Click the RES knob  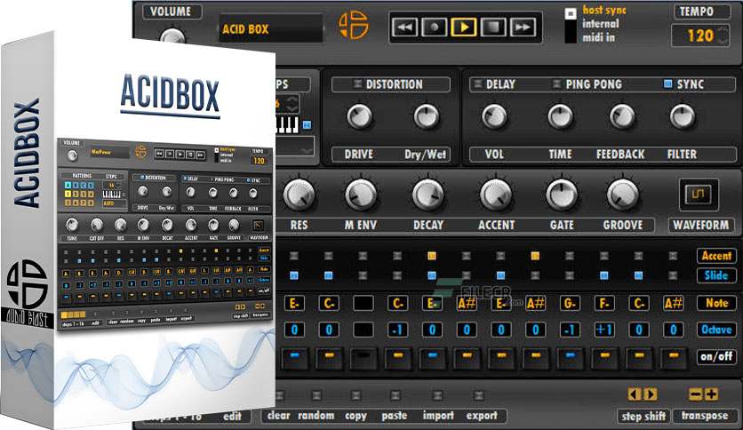pyautogui.click(x=299, y=195)
